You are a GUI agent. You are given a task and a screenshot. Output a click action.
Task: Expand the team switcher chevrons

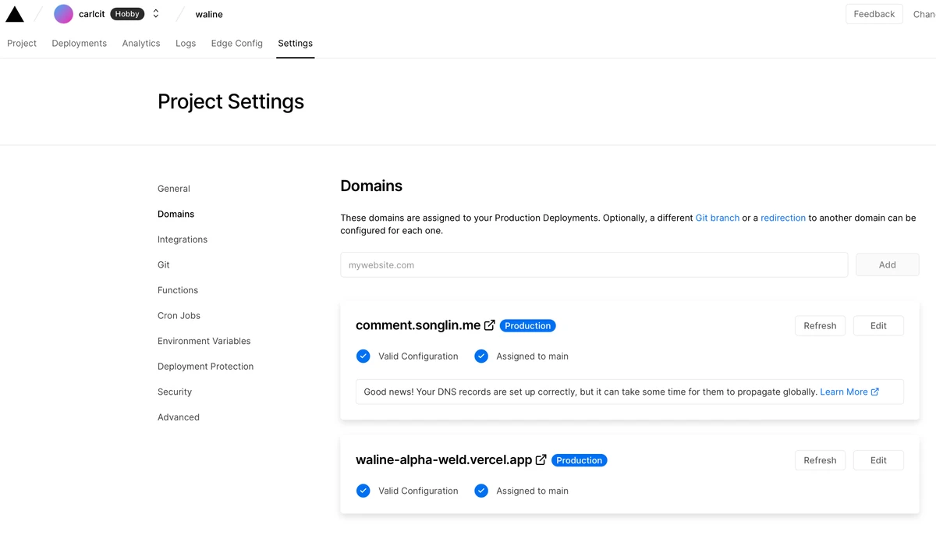tap(156, 14)
